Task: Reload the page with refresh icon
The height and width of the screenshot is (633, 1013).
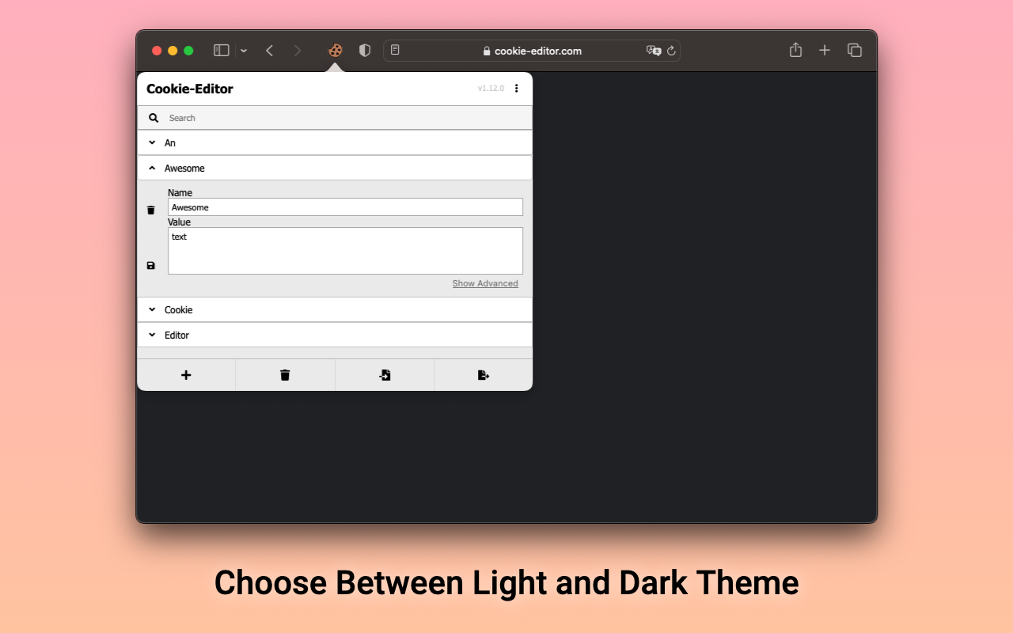Action: point(671,51)
